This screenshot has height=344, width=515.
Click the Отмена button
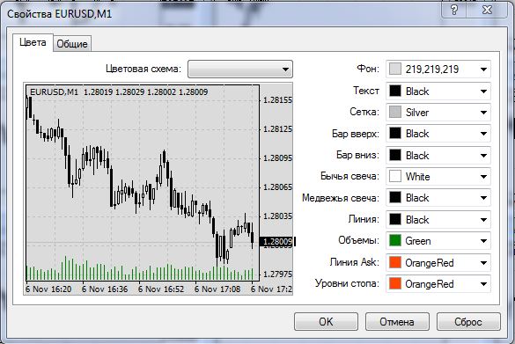pos(397,321)
